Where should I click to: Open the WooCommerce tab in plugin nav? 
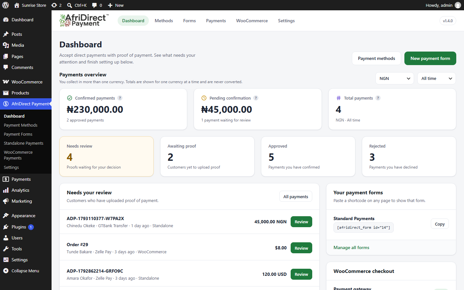click(x=252, y=21)
